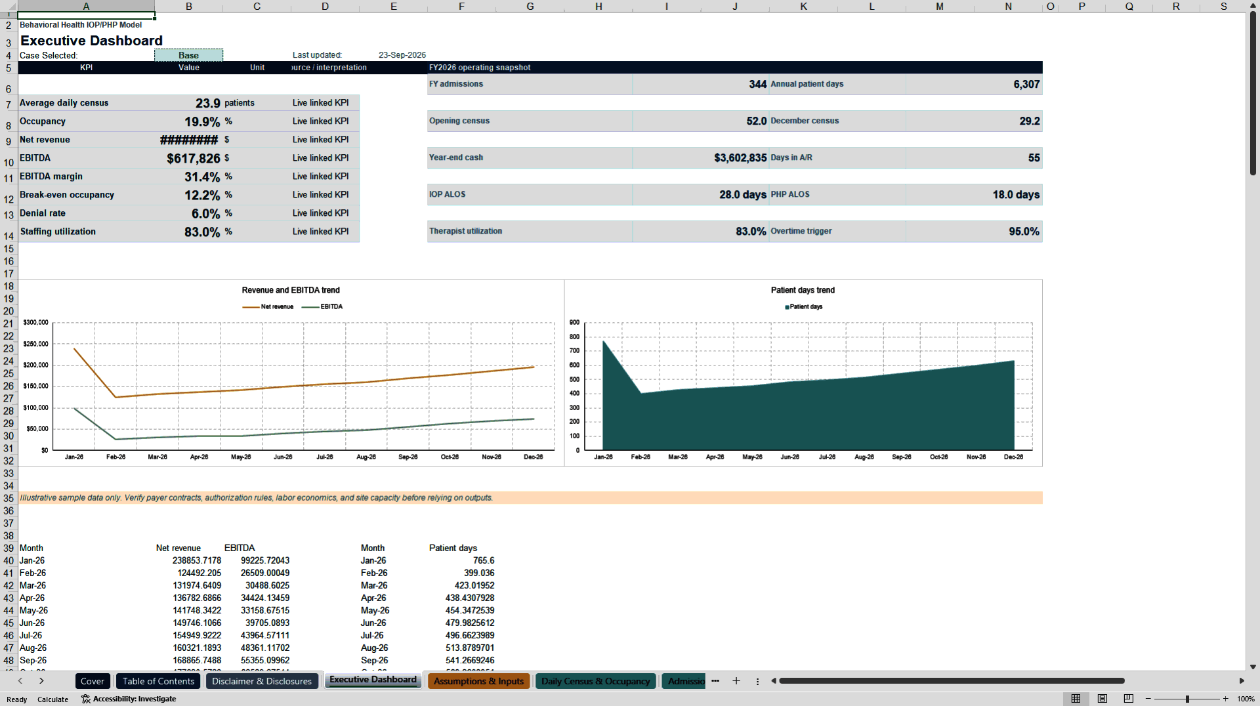Switch to Page Layout view icon
This screenshot has width=1260, height=706.
click(x=1102, y=699)
